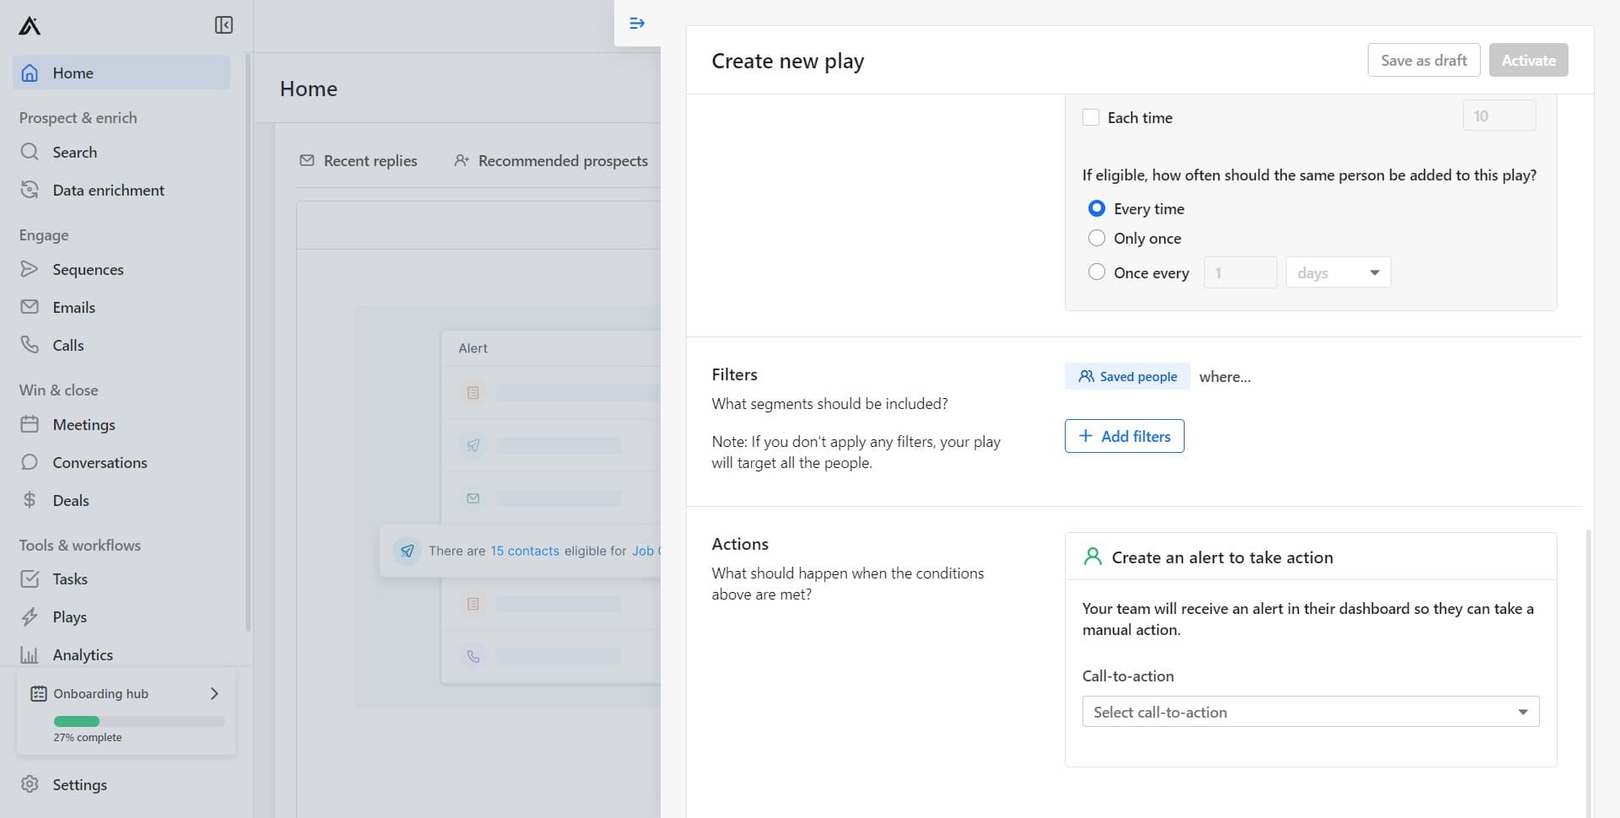Image resolution: width=1620 pixels, height=818 pixels.
Task: Click the Save as draft button
Action: pyautogui.click(x=1423, y=60)
